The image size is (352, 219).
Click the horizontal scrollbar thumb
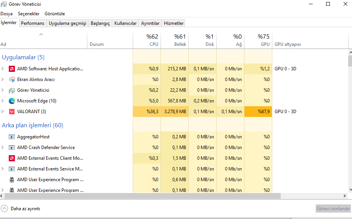[143, 196]
